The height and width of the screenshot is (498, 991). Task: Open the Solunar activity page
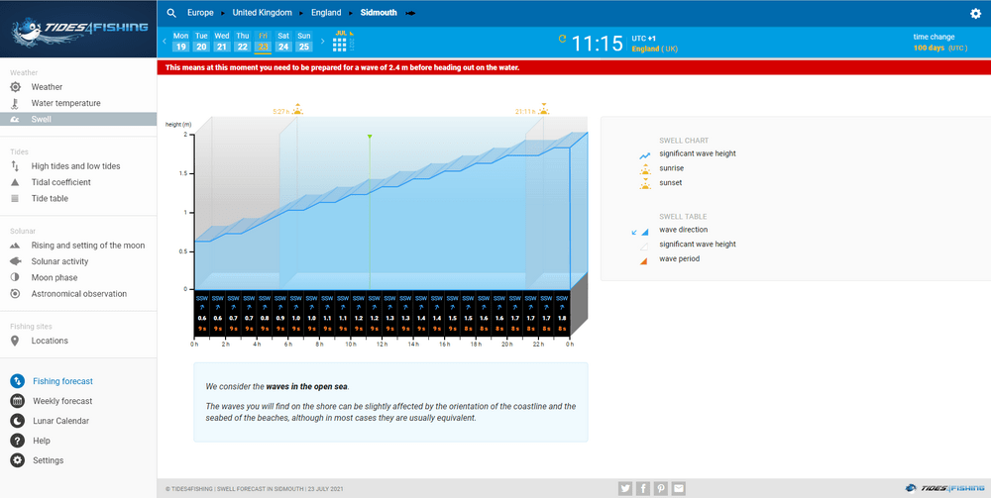(59, 261)
